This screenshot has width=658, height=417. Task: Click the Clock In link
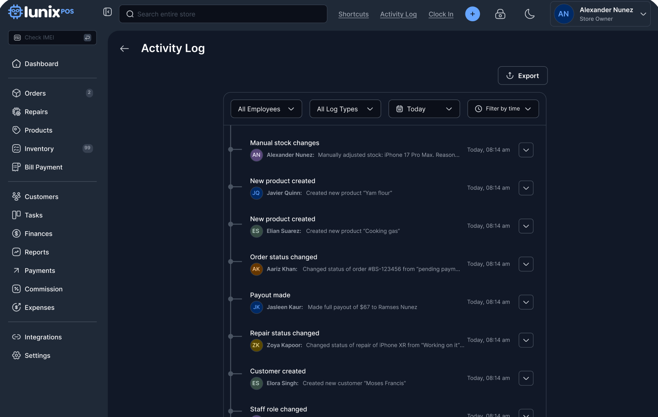pyautogui.click(x=441, y=14)
